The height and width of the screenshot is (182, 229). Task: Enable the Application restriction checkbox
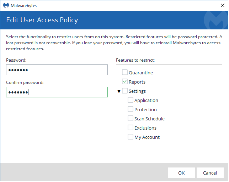tap(131, 100)
